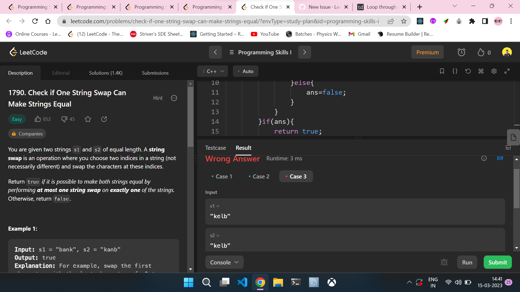Click the thumbs-up like icon
Viewport: 520px width, 292px height.
pyautogui.click(x=38, y=119)
